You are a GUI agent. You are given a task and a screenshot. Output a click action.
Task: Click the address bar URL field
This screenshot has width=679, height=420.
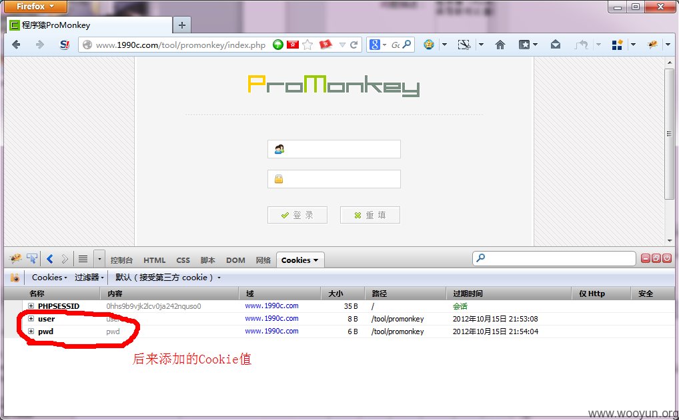click(181, 45)
